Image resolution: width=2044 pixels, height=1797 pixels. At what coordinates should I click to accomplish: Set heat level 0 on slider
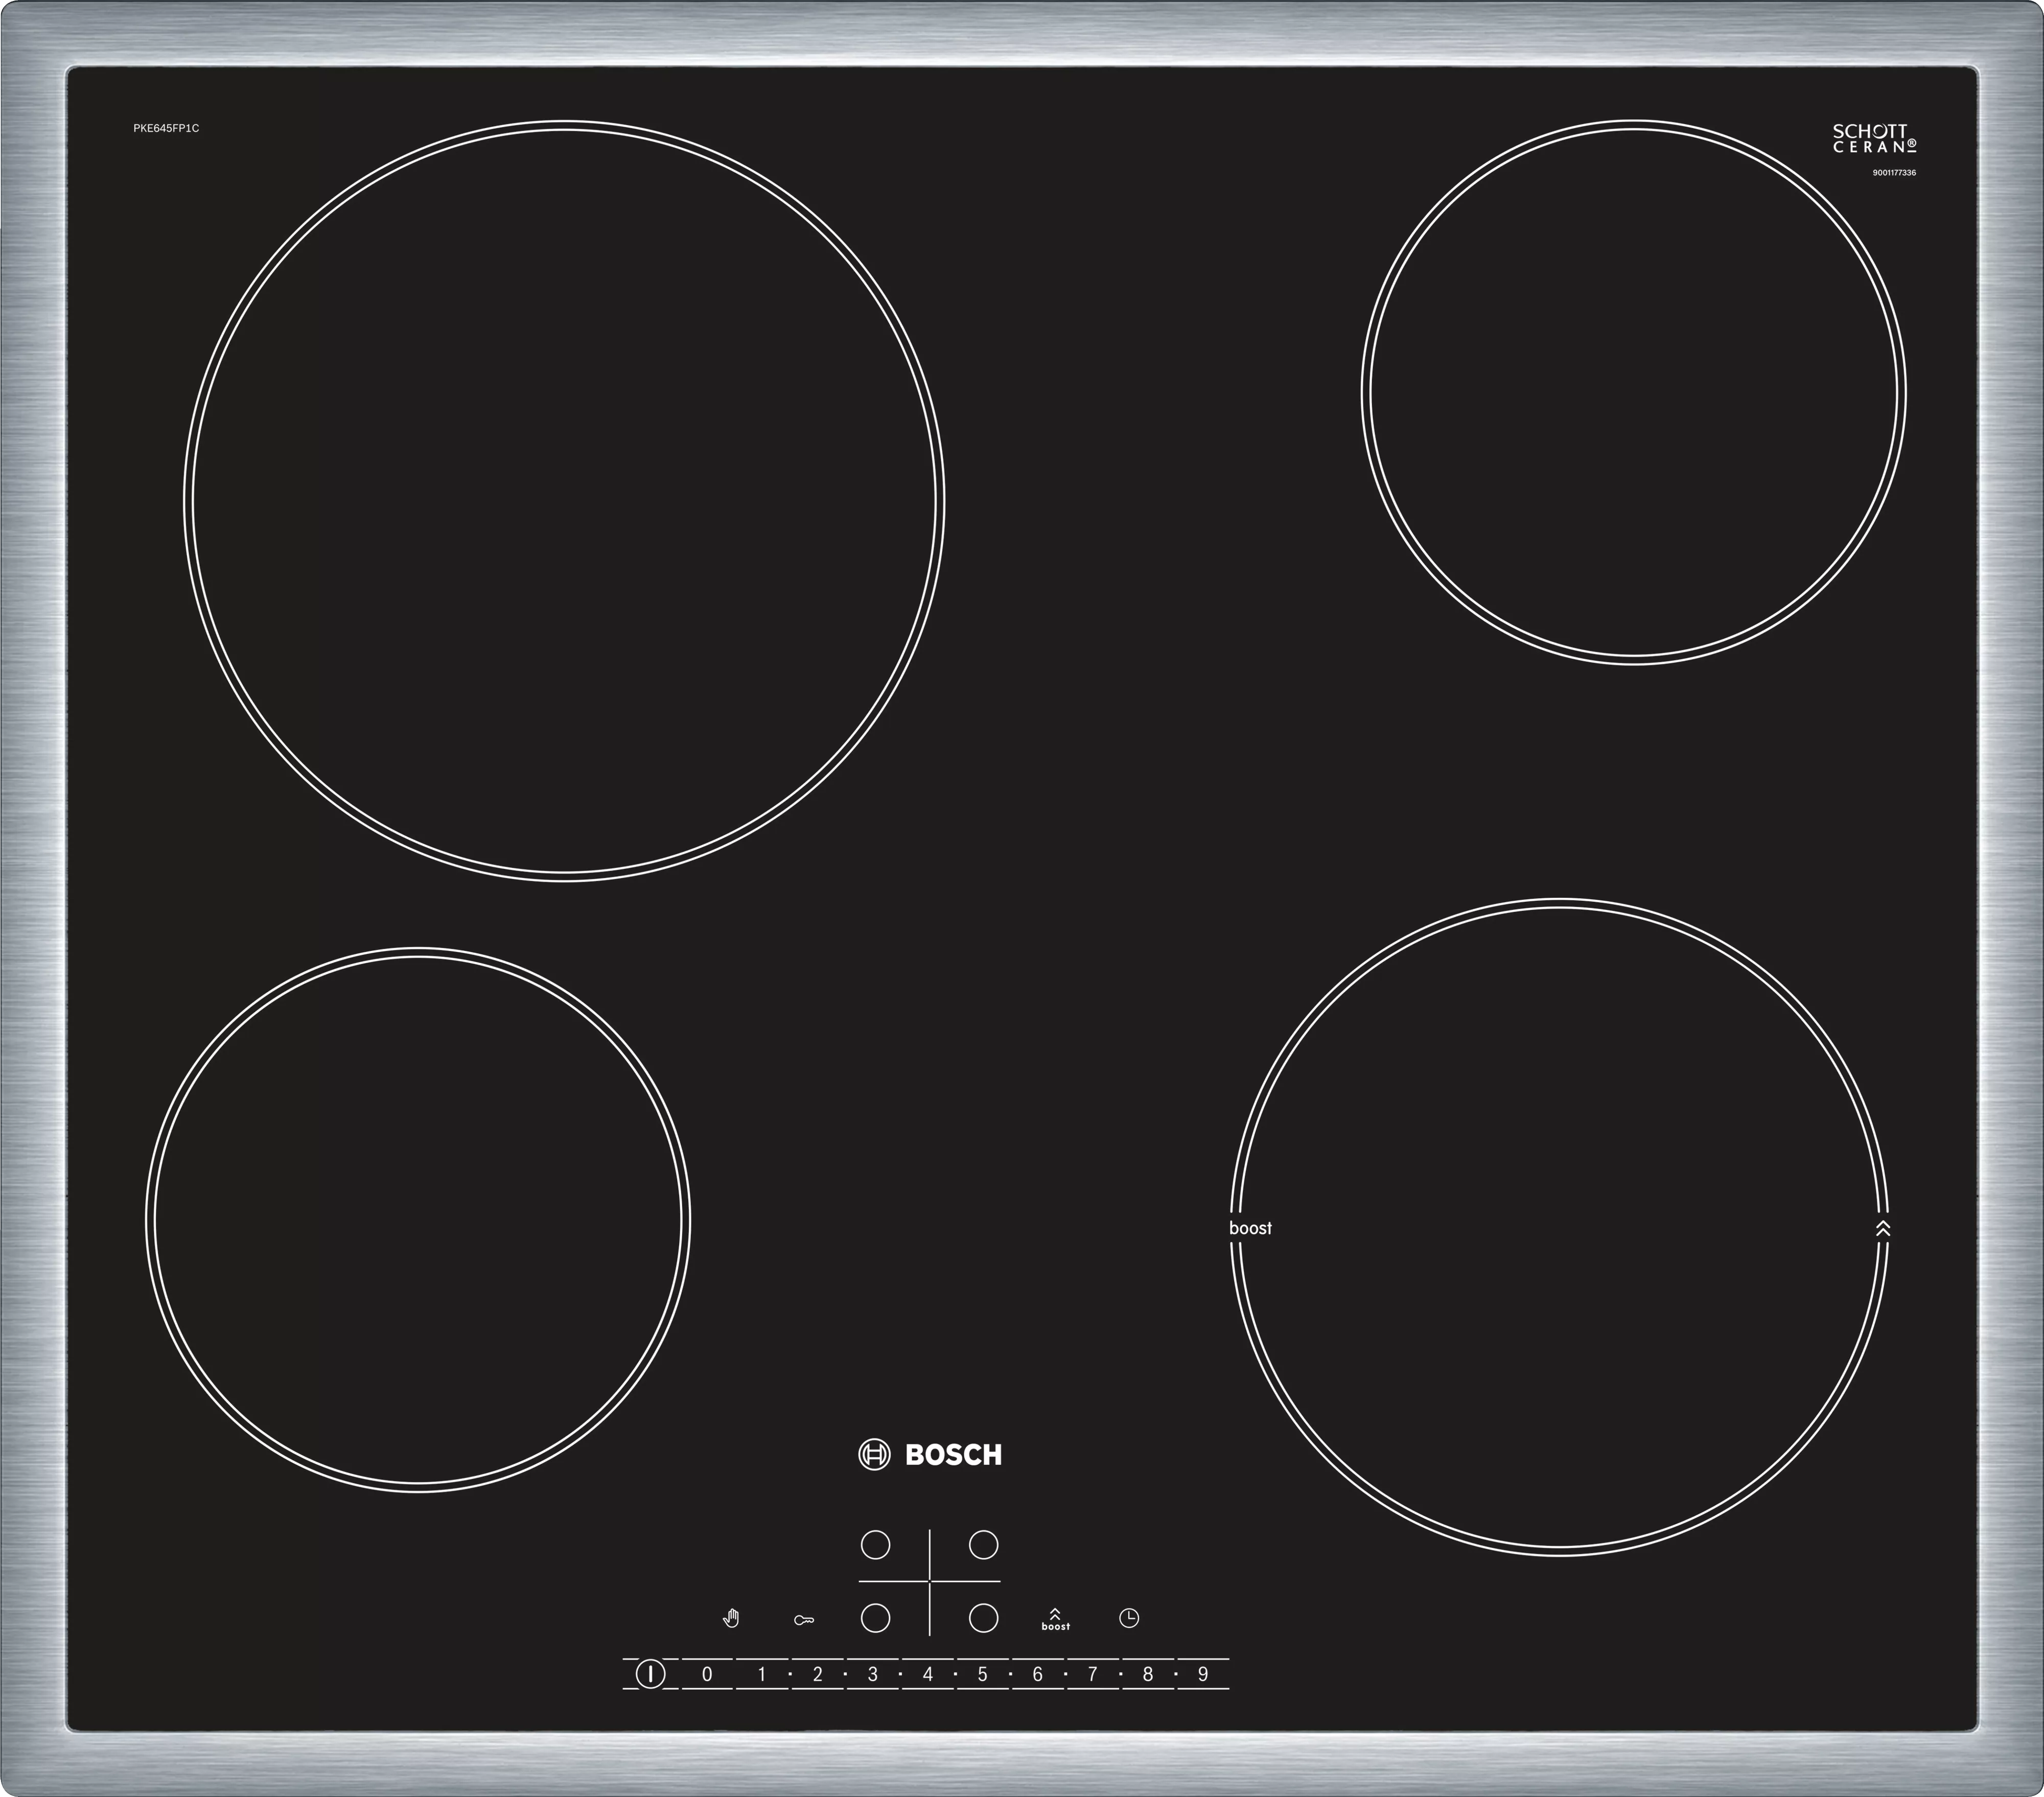[x=707, y=1674]
